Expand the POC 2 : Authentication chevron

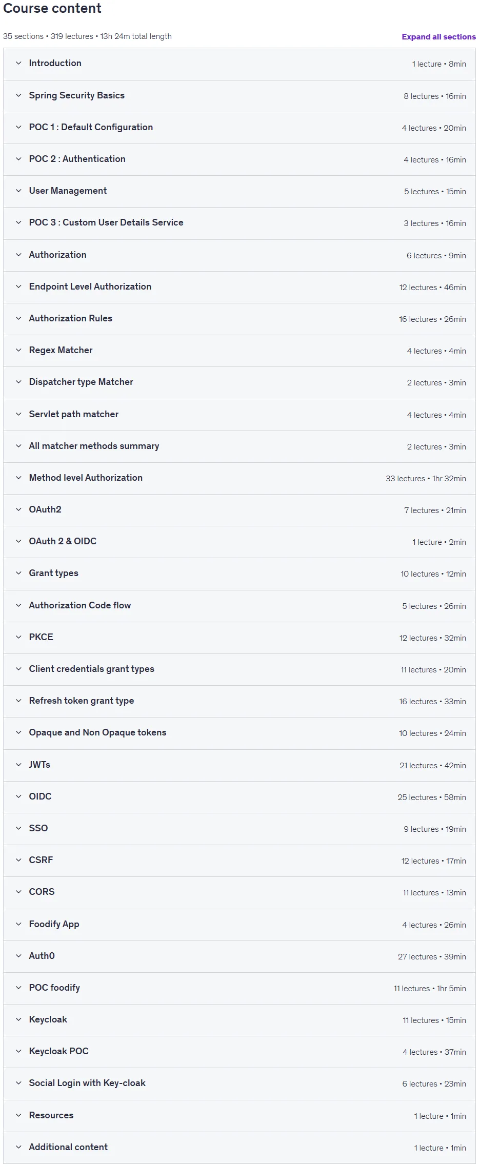18,159
